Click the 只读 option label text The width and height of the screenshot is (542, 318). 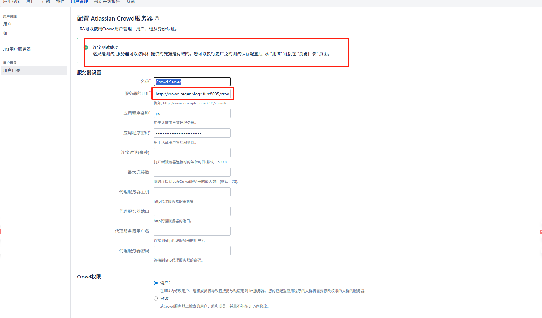164,298
